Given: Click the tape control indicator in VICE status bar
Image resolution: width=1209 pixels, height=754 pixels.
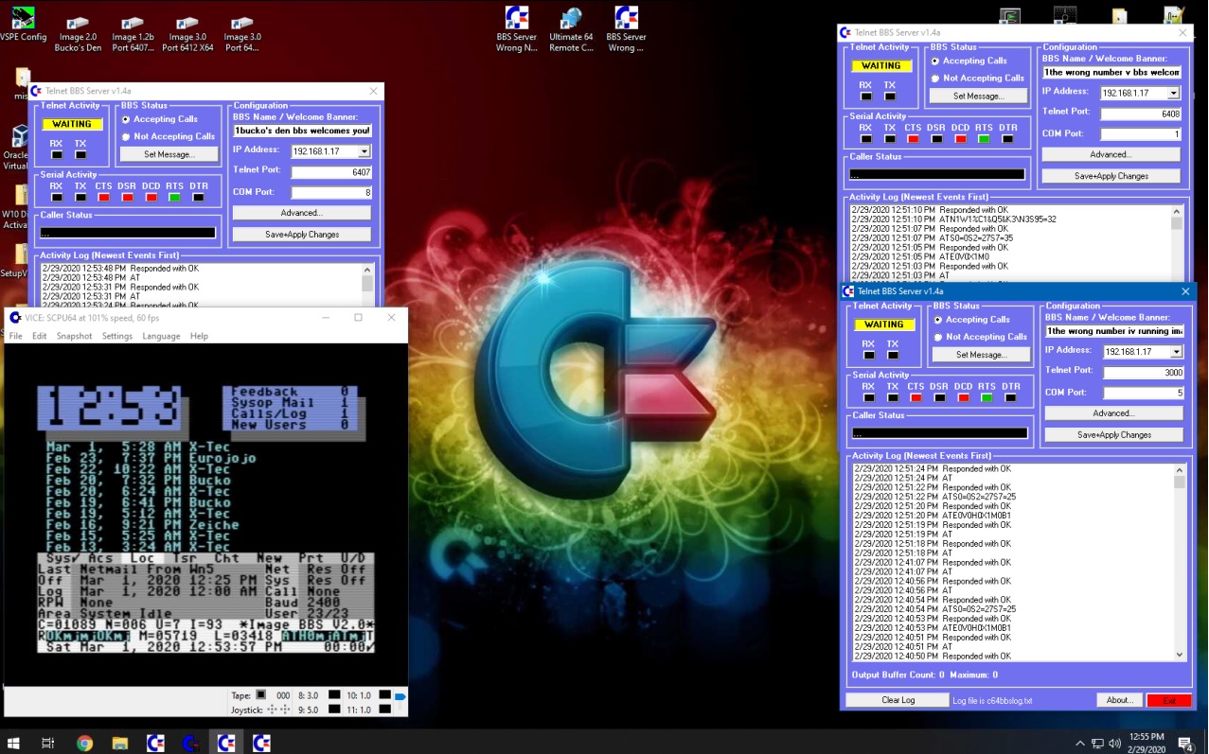Looking at the screenshot, I should tap(261, 695).
